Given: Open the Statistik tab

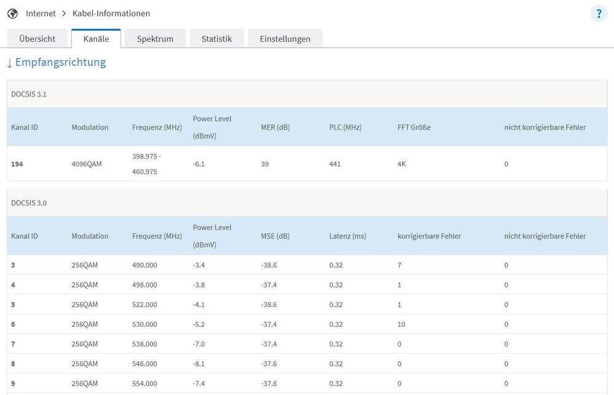Looking at the screenshot, I should coord(216,39).
